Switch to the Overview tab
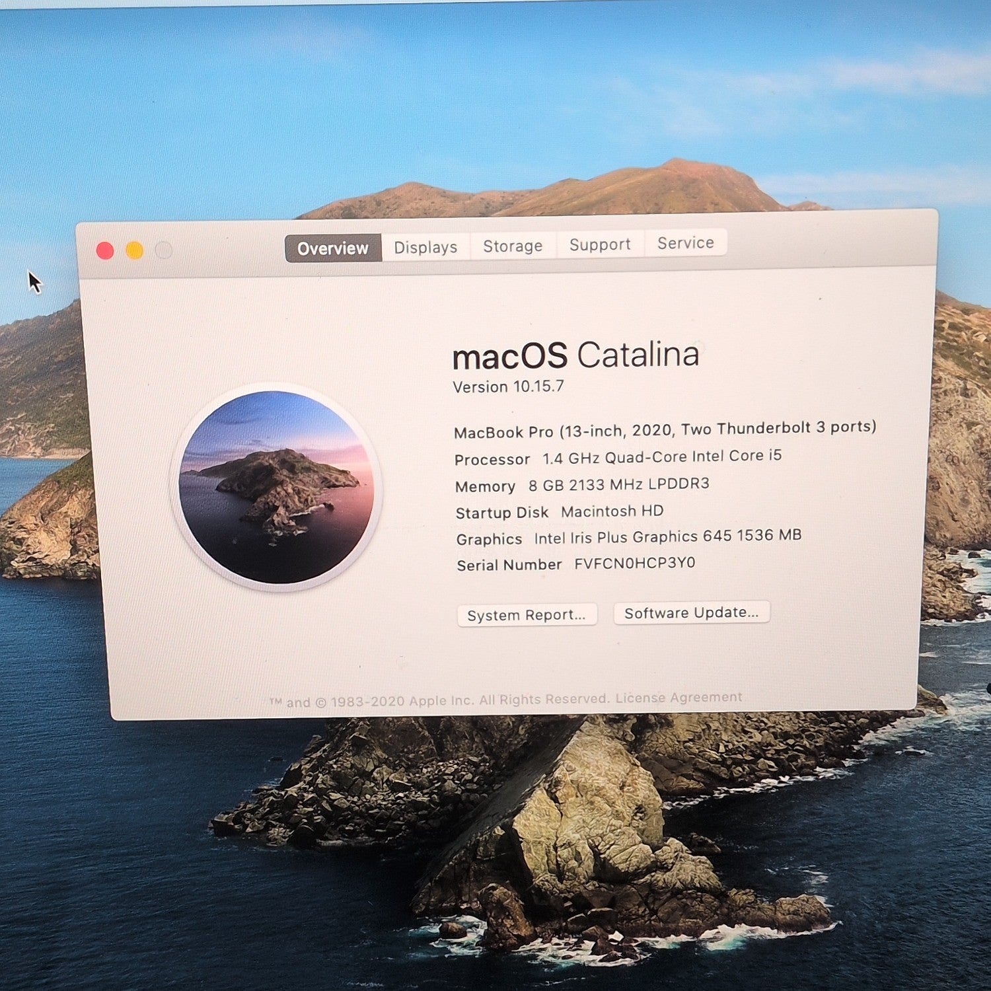 (x=333, y=248)
